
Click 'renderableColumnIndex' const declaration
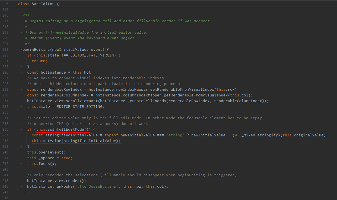[x=65, y=95]
